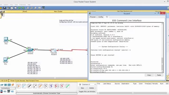
Task: Open the Tools menu
Action: pos(16,5)
